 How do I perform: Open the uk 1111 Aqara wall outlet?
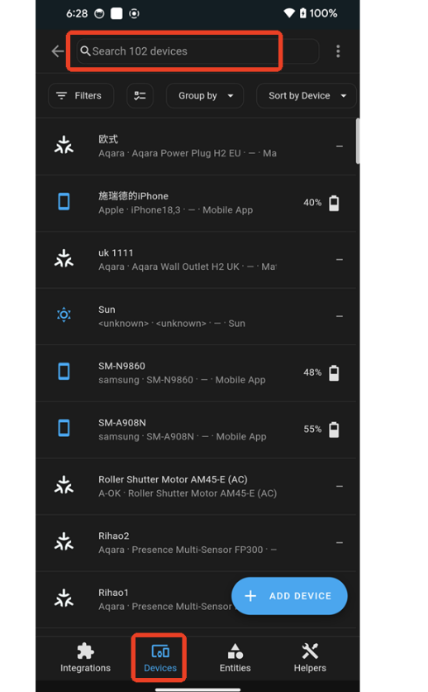click(197, 260)
